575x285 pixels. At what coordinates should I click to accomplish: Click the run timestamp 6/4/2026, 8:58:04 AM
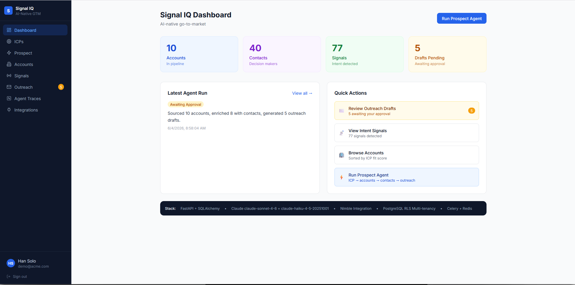pyautogui.click(x=187, y=128)
